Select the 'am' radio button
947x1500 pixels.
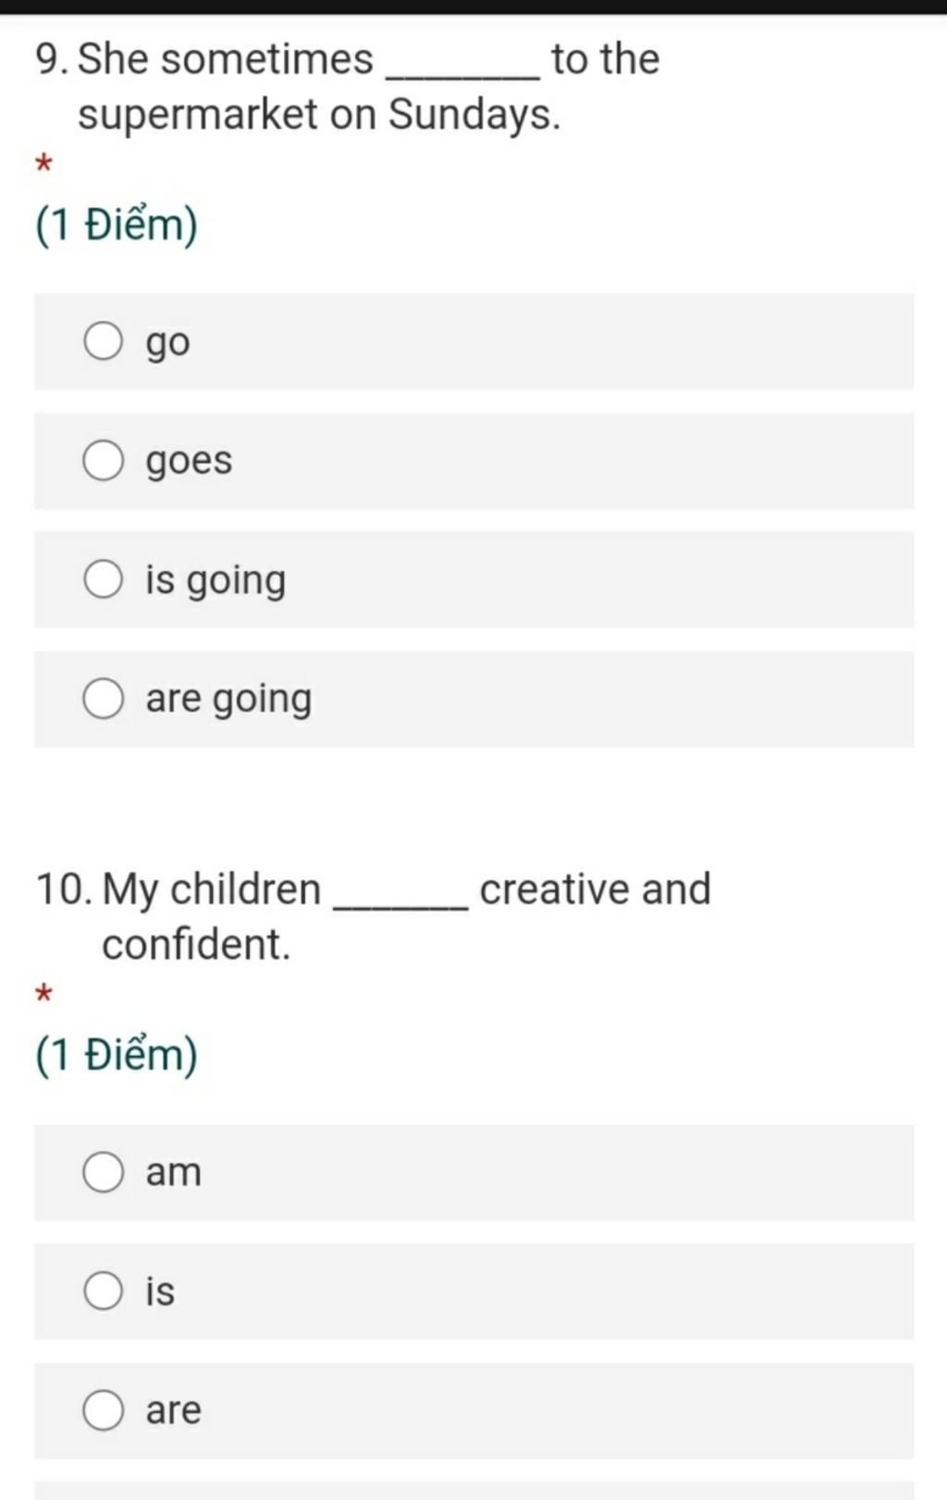[x=103, y=1172]
